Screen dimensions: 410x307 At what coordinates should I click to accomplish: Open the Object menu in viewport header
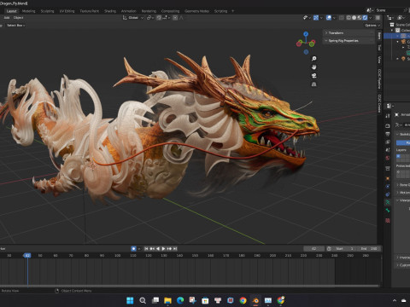click(18, 18)
